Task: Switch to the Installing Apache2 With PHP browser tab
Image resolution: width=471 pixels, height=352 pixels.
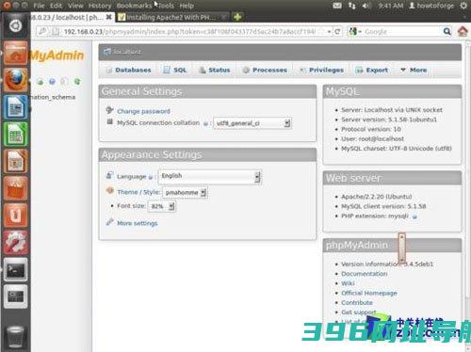Action: (x=172, y=17)
